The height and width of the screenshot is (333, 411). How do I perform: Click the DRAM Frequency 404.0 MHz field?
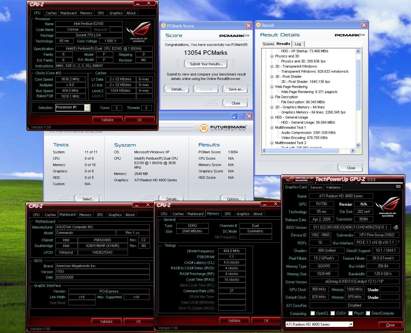coord(232,251)
